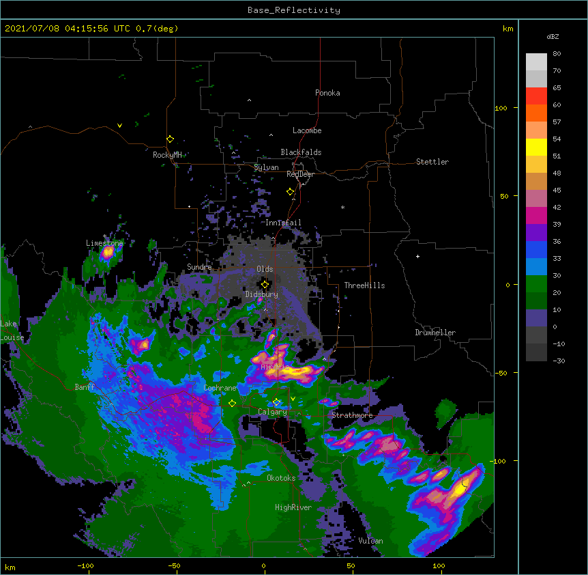Click the Banff city label
Screen dimensions: 588x575
tap(85, 387)
